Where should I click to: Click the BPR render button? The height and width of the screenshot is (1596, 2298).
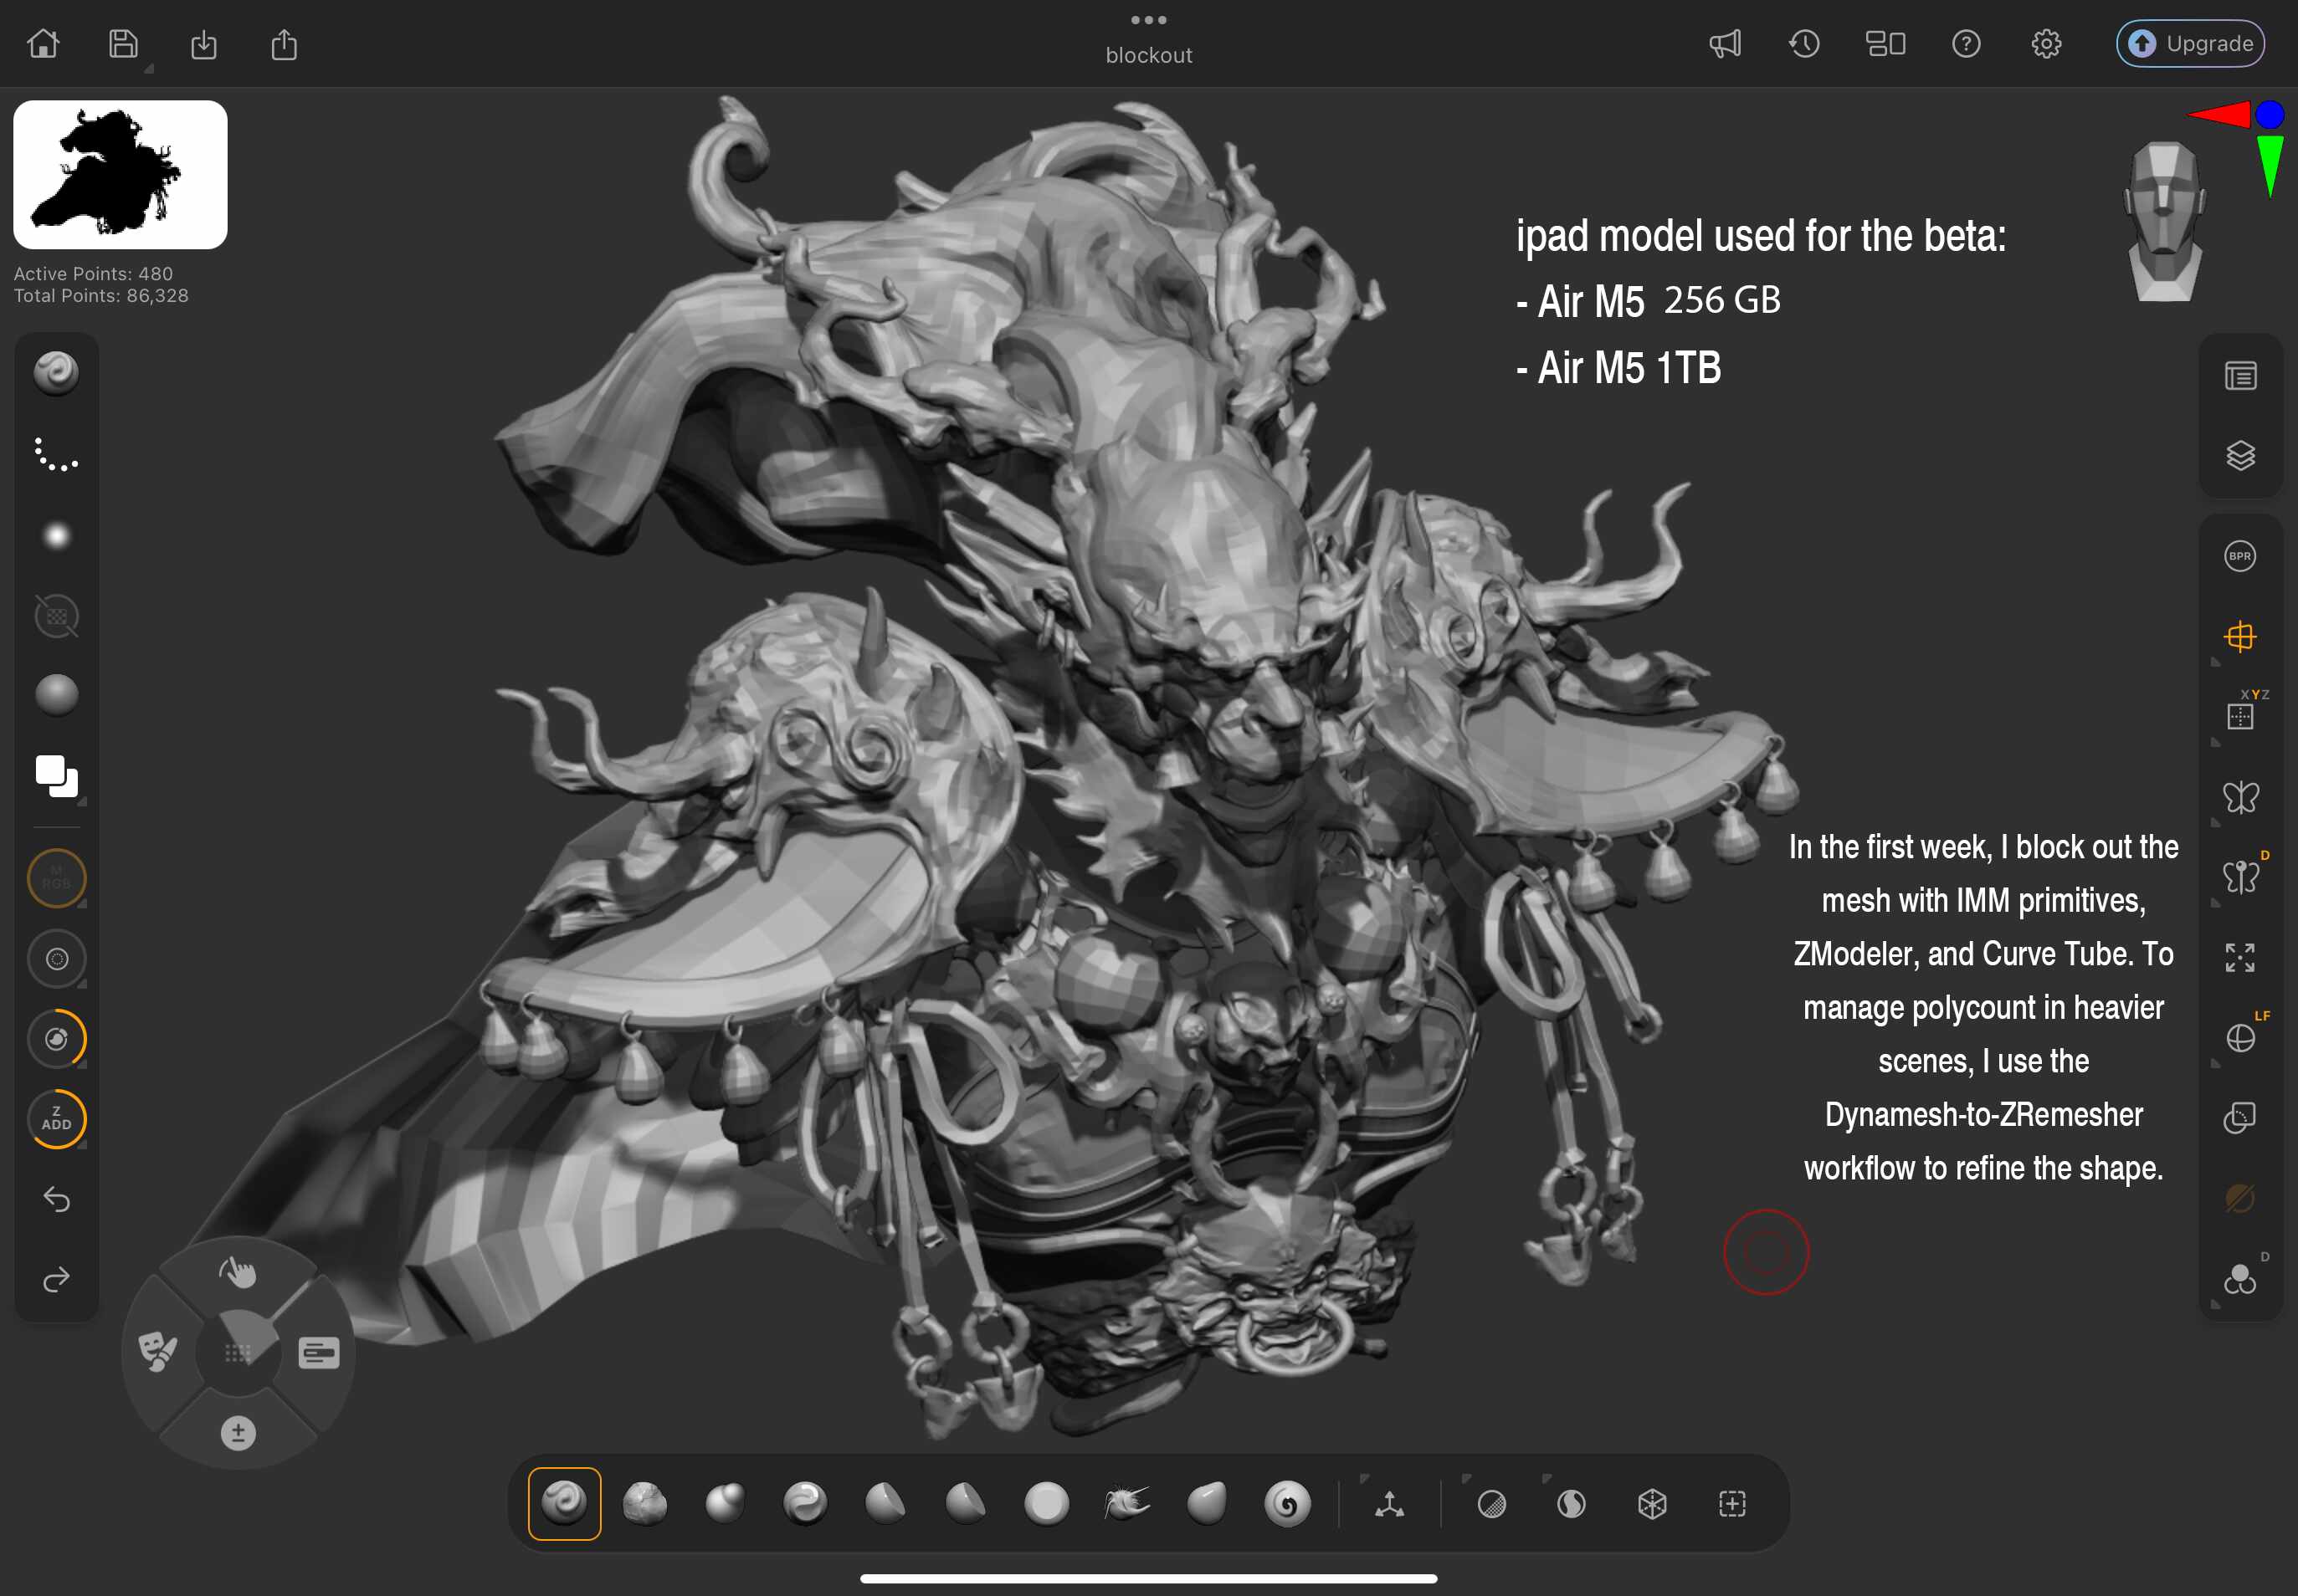[2239, 556]
